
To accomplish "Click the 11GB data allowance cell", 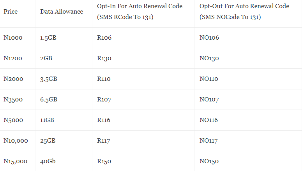I will [47, 120].
